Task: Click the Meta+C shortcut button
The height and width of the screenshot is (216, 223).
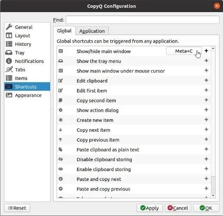Action: point(184,51)
